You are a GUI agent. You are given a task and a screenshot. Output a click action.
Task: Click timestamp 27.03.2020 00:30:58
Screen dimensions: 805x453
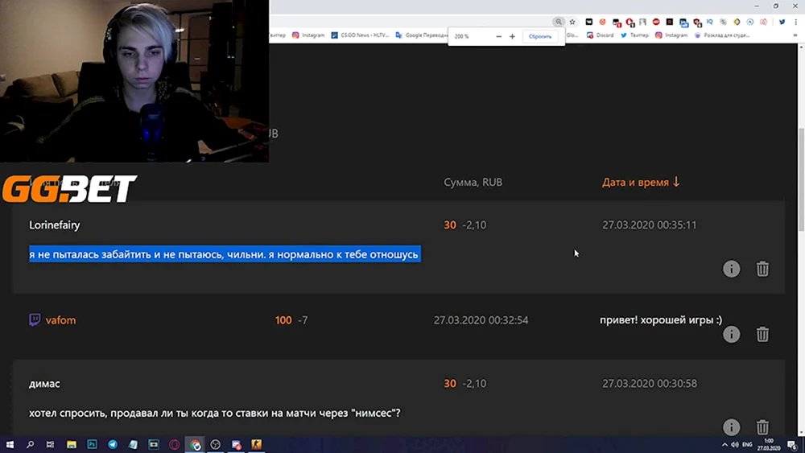tap(650, 384)
